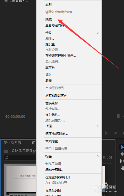Image resolution: width=124 pixels, height=196 pixels.
Task: Click the 共 2 项 item count
Action: pyautogui.click(x=108, y=158)
